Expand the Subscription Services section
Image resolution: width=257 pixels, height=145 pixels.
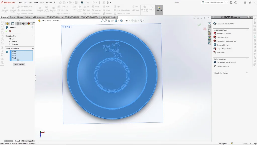247,73
